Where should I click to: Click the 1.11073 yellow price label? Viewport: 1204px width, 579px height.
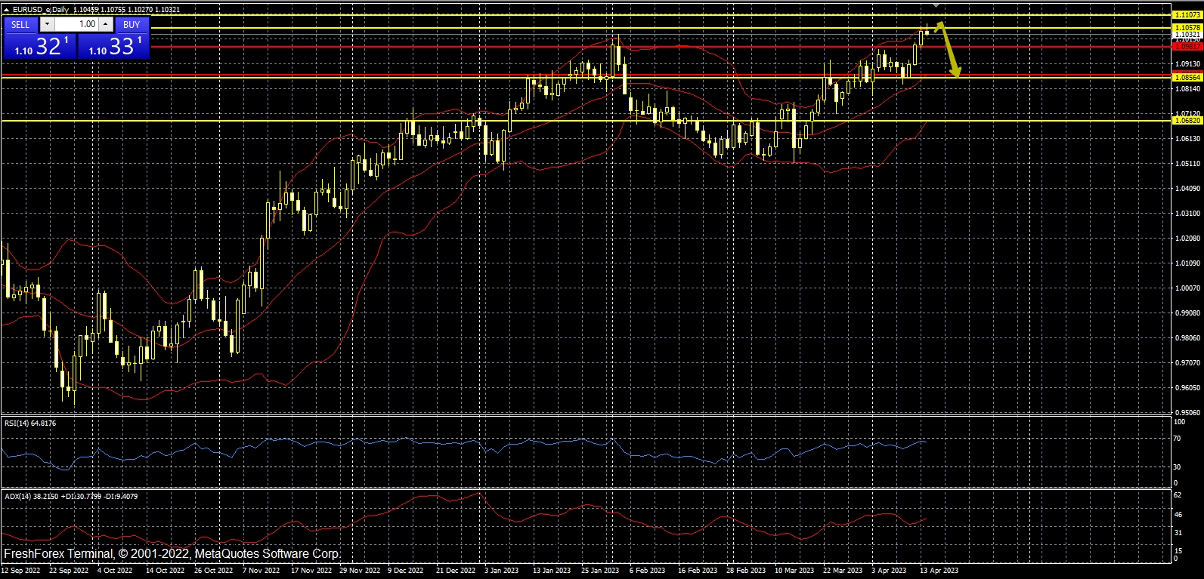1187,15
